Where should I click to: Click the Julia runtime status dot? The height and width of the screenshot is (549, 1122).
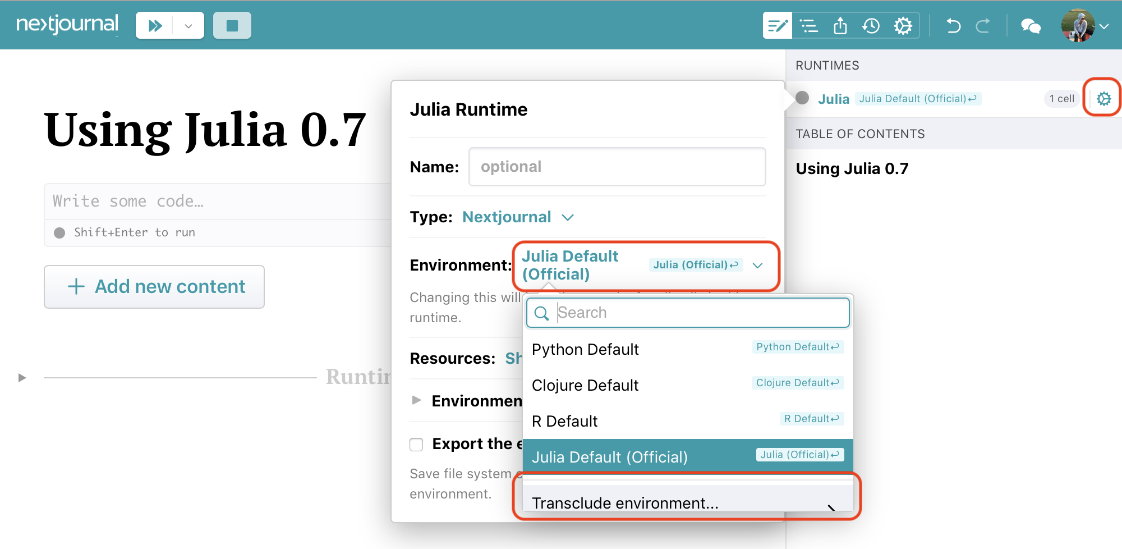point(802,98)
